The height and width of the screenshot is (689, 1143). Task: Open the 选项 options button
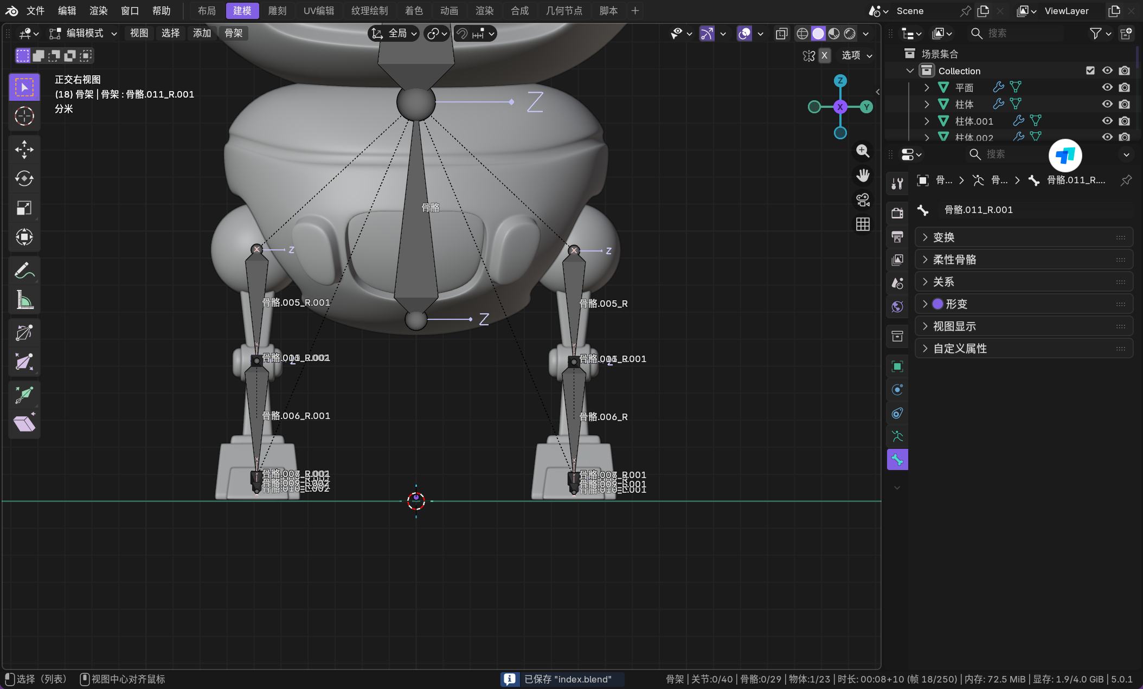[x=857, y=55]
